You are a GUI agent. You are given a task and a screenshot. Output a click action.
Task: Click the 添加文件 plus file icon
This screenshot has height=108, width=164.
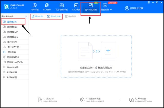[33, 16]
